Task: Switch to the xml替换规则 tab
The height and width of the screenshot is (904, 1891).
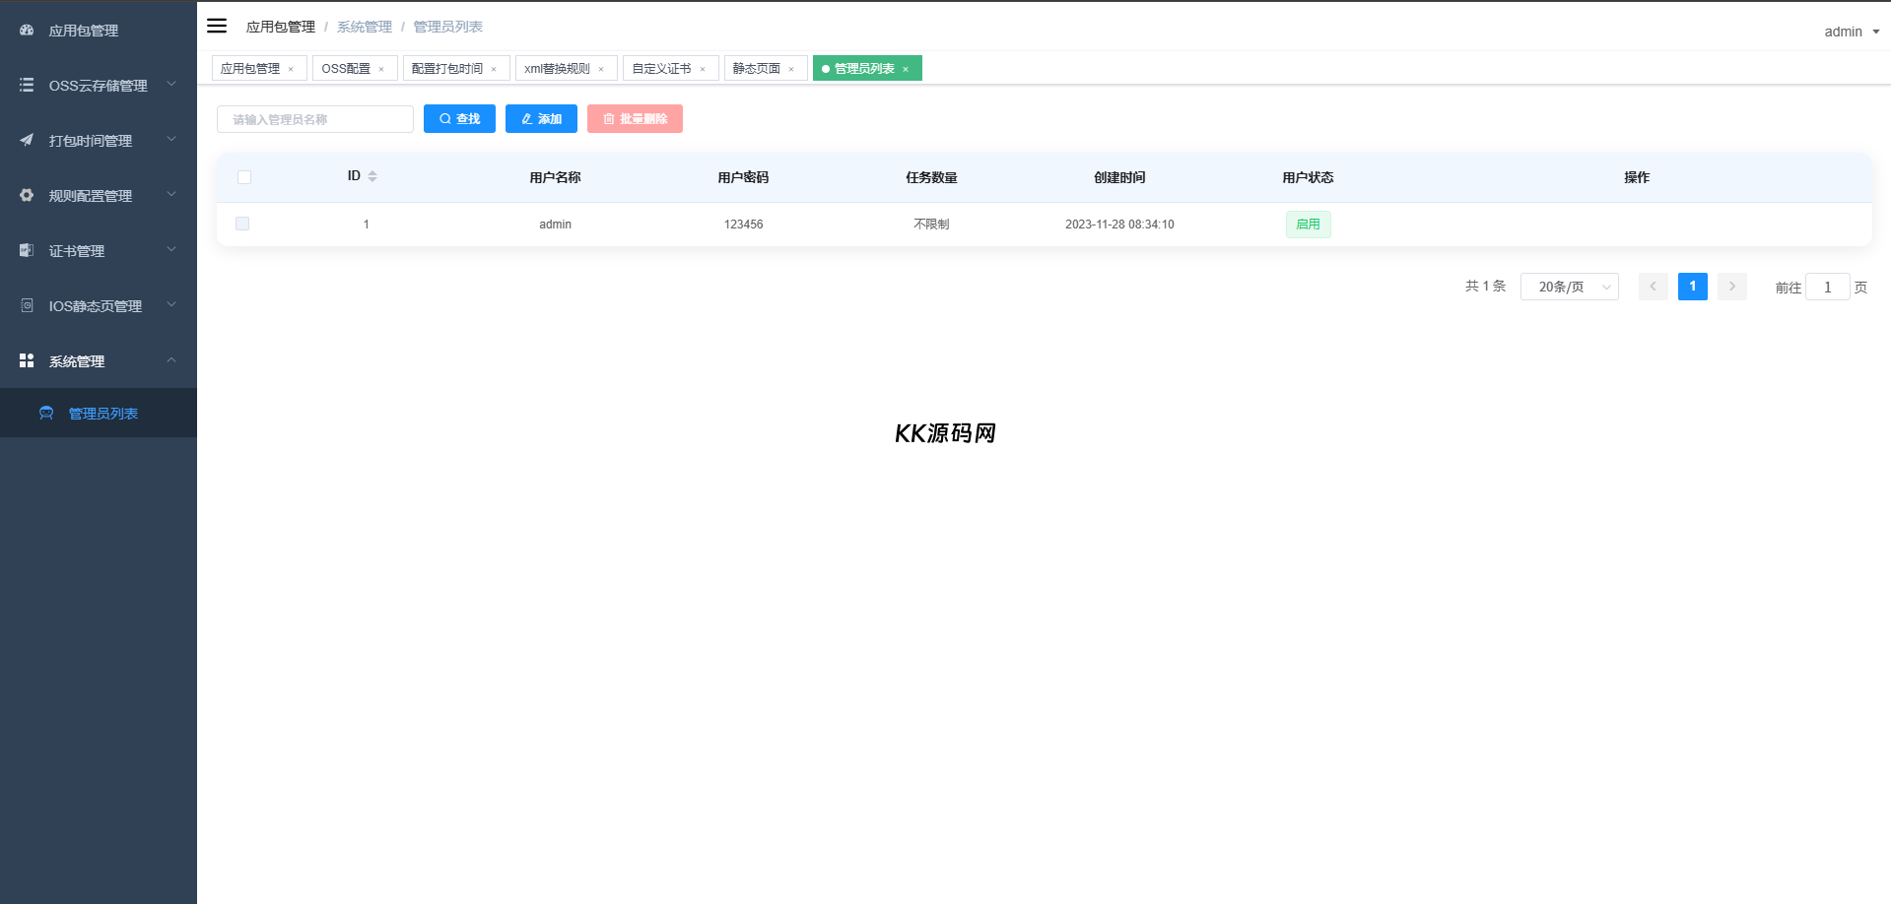Action: pos(557,69)
